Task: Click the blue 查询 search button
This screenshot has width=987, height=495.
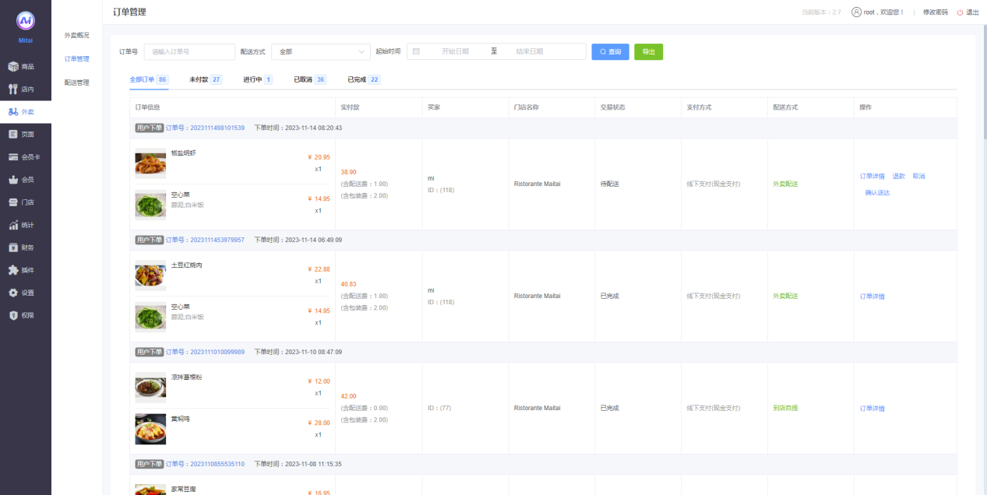Action: pyautogui.click(x=610, y=51)
